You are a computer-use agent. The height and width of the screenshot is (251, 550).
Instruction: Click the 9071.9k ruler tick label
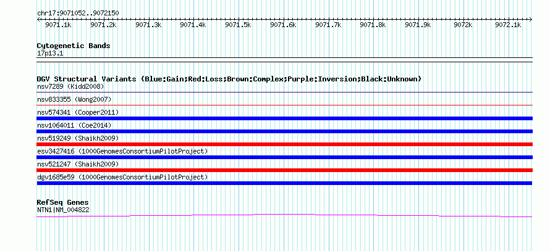(418, 25)
